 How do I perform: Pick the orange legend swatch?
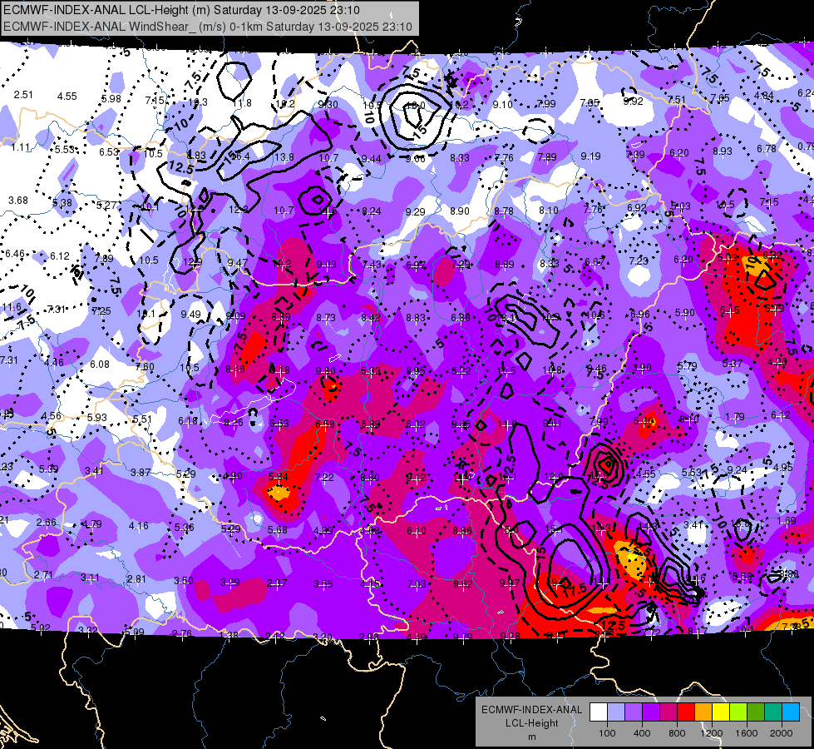coord(703,712)
